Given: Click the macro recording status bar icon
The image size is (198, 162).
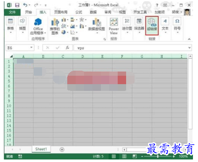Looking at the screenshot, I should [20, 157].
